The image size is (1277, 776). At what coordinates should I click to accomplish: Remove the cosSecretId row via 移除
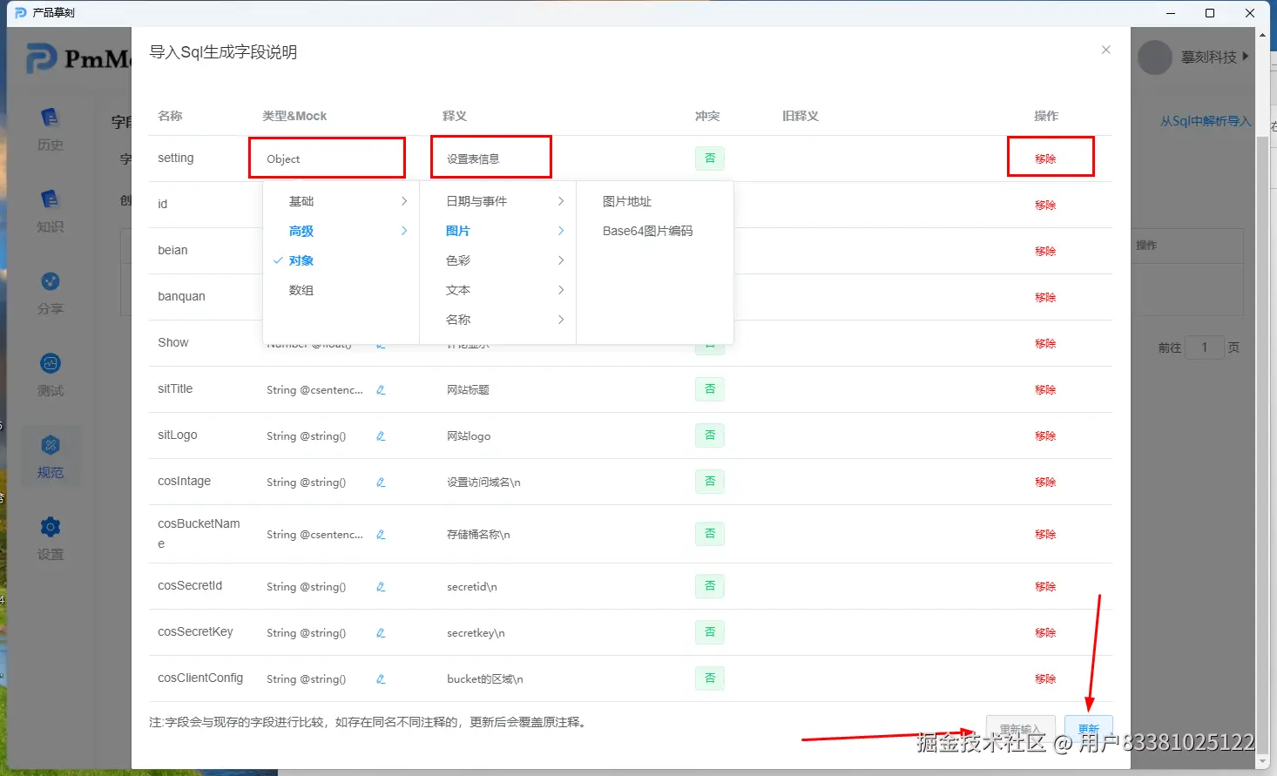[x=1045, y=586]
